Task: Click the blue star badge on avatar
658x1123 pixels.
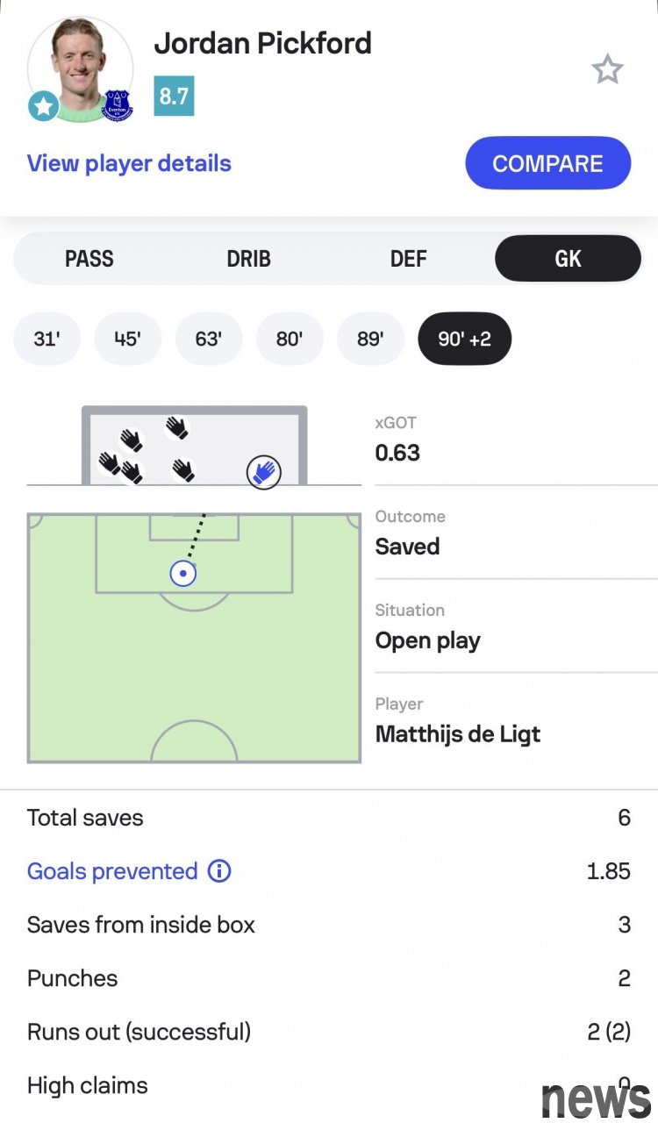Action: 43,107
